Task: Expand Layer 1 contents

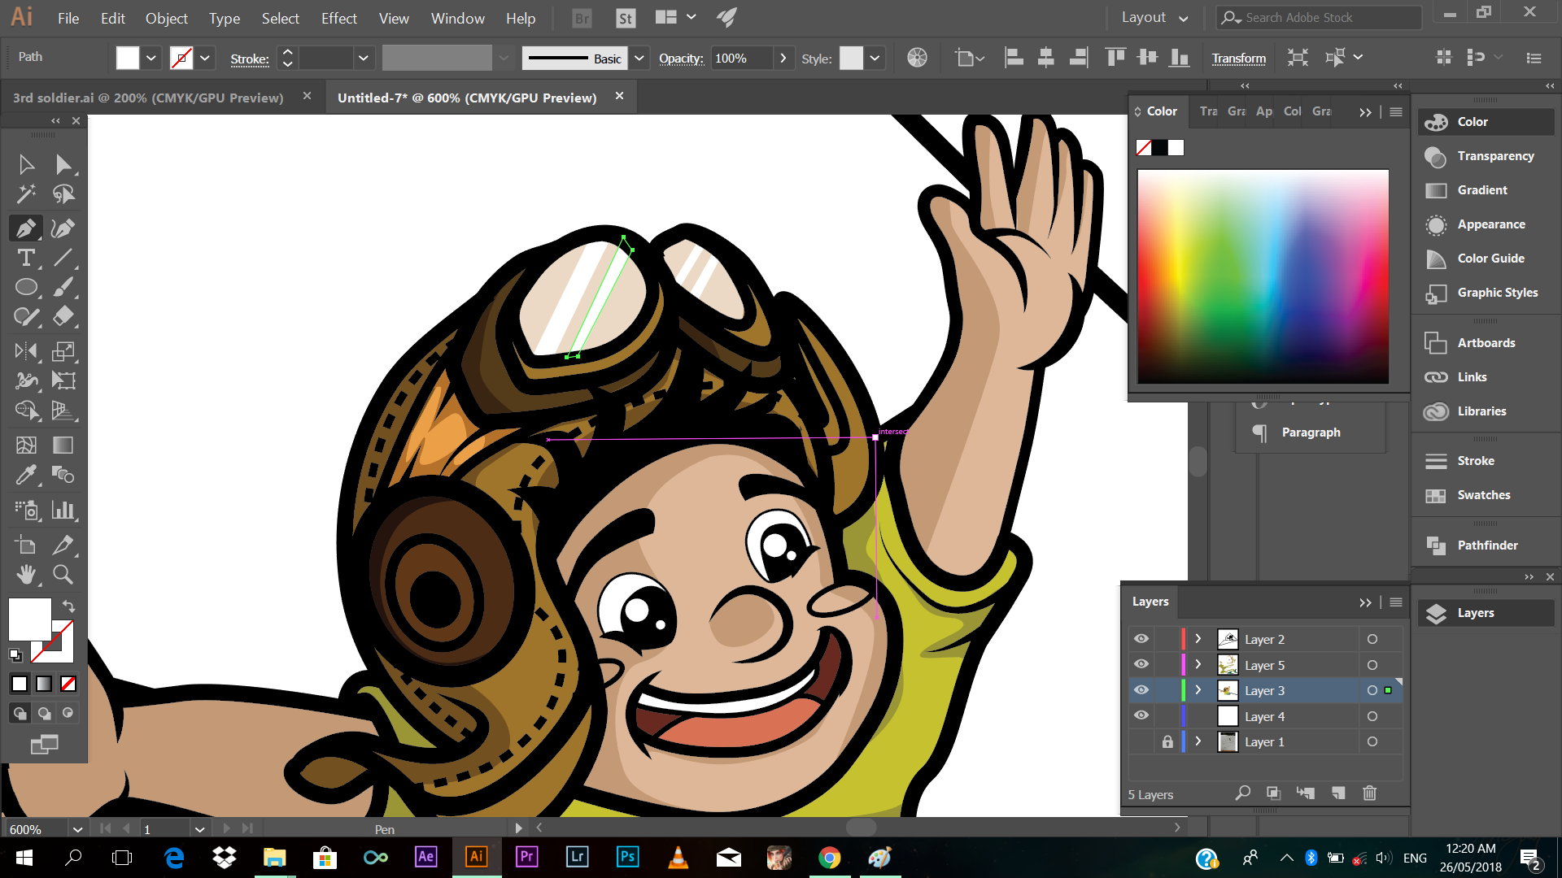Action: [x=1198, y=741]
